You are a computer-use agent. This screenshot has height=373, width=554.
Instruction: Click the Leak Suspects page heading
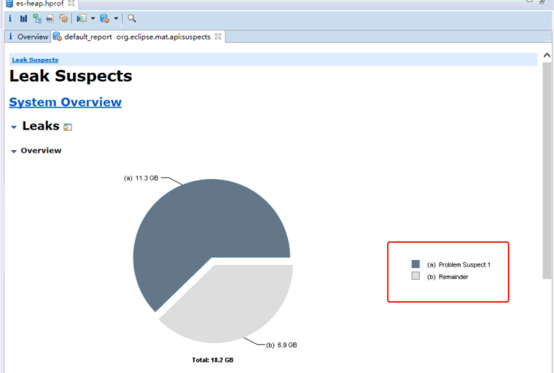pyautogui.click(x=71, y=76)
